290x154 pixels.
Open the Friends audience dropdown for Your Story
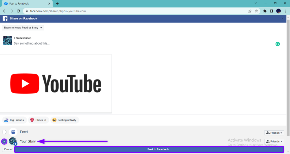tap(274, 141)
